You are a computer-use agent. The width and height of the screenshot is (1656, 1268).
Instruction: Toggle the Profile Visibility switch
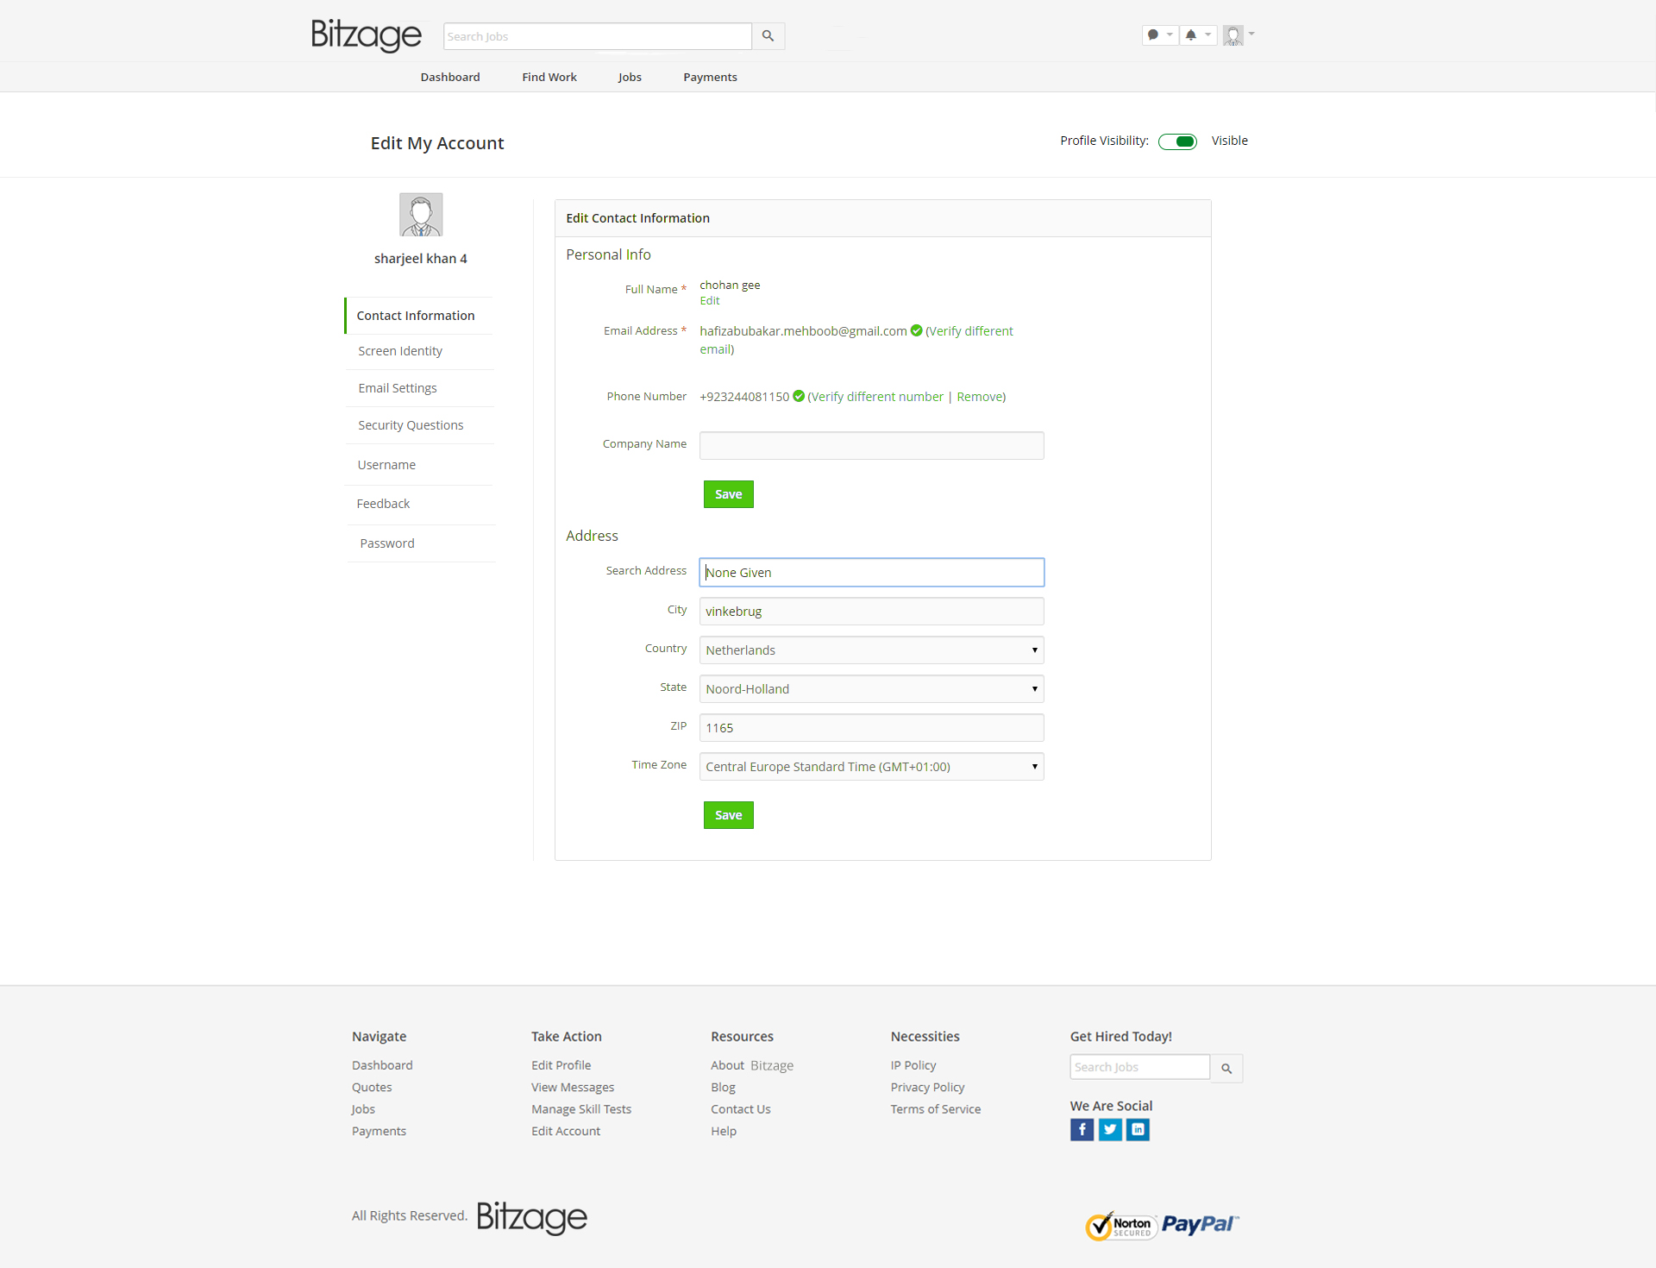point(1177,141)
